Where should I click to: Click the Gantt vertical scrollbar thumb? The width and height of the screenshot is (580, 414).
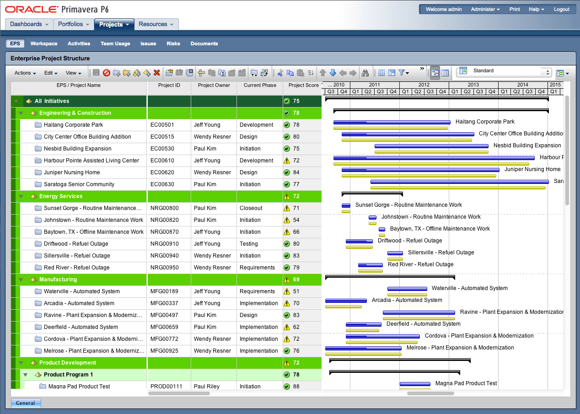[x=567, y=150]
